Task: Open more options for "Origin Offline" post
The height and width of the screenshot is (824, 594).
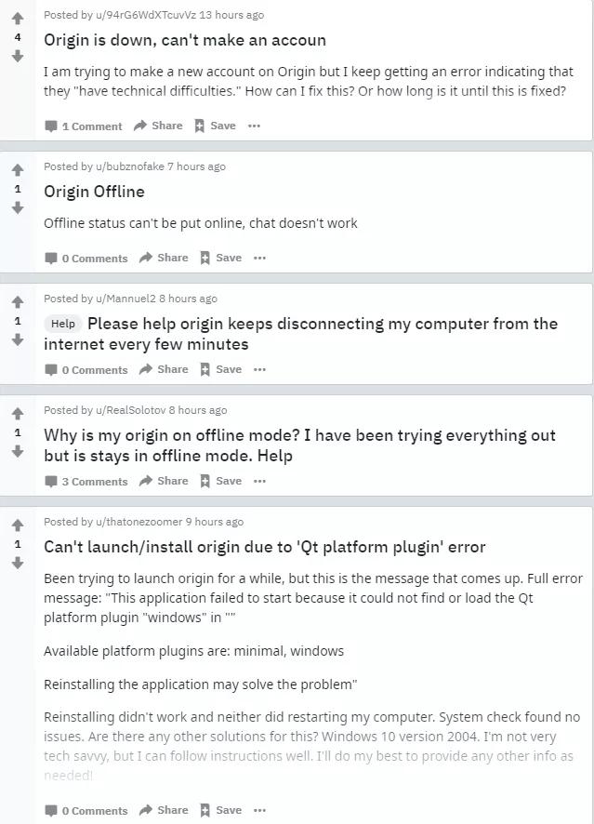Action: [259, 258]
